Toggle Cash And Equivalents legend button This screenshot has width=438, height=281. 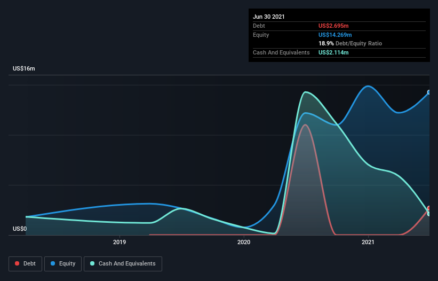pyautogui.click(x=123, y=264)
